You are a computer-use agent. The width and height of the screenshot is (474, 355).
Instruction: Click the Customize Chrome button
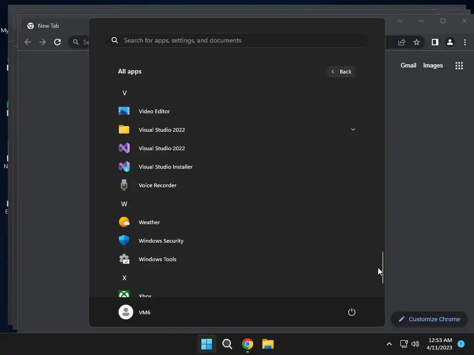click(429, 319)
